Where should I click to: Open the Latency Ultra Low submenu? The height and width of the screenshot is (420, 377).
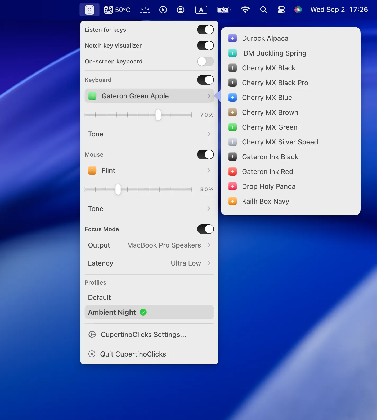(149, 263)
